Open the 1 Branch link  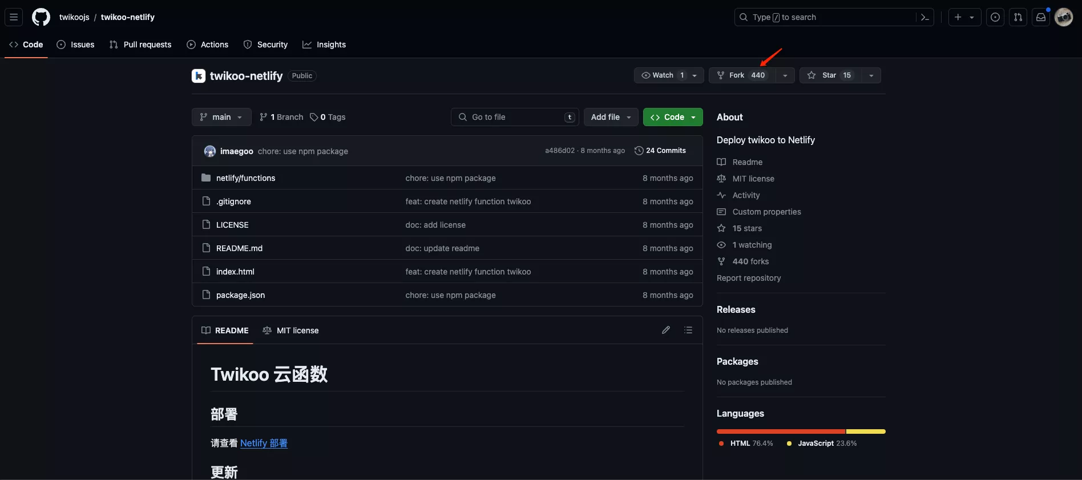pos(281,117)
